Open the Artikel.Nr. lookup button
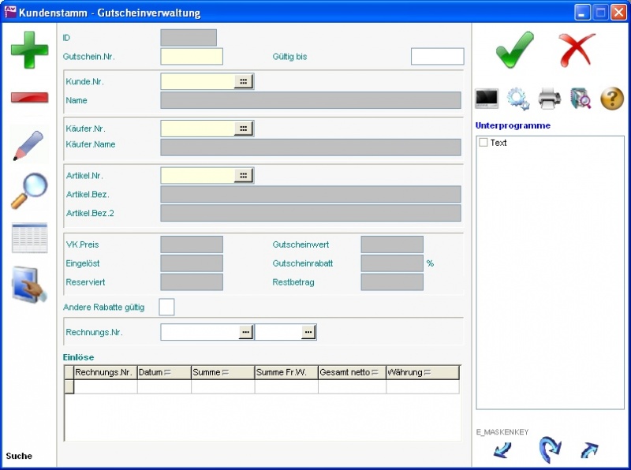631x470 pixels. [244, 176]
